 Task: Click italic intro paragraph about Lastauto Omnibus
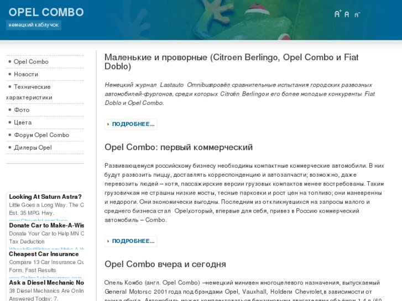coord(240,94)
